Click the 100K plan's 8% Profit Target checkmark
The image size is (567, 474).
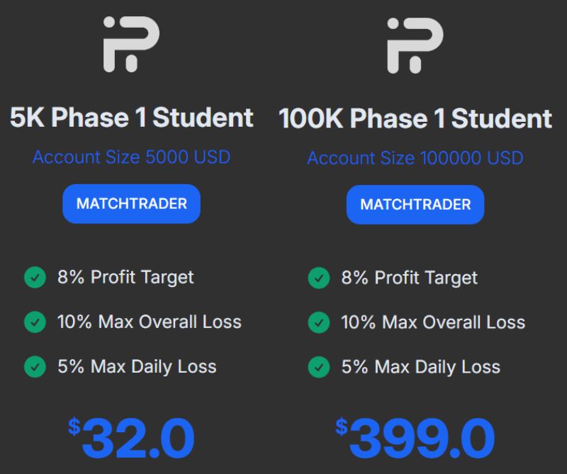[318, 278]
